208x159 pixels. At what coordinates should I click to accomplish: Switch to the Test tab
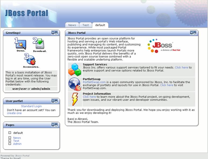(x=85, y=25)
